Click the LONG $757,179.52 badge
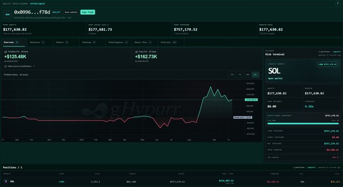This screenshot has width=343, height=187. click(x=327, y=65)
